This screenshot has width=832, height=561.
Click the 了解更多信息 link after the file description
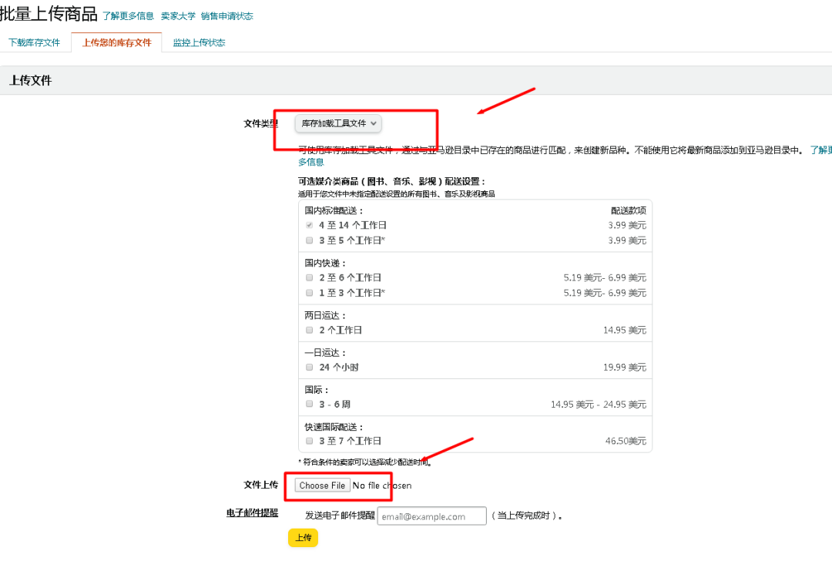point(820,150)
